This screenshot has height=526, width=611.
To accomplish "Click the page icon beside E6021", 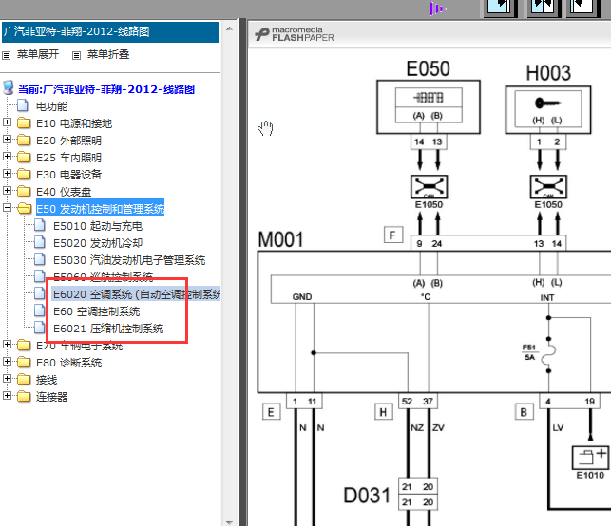I will pos(39,328).
